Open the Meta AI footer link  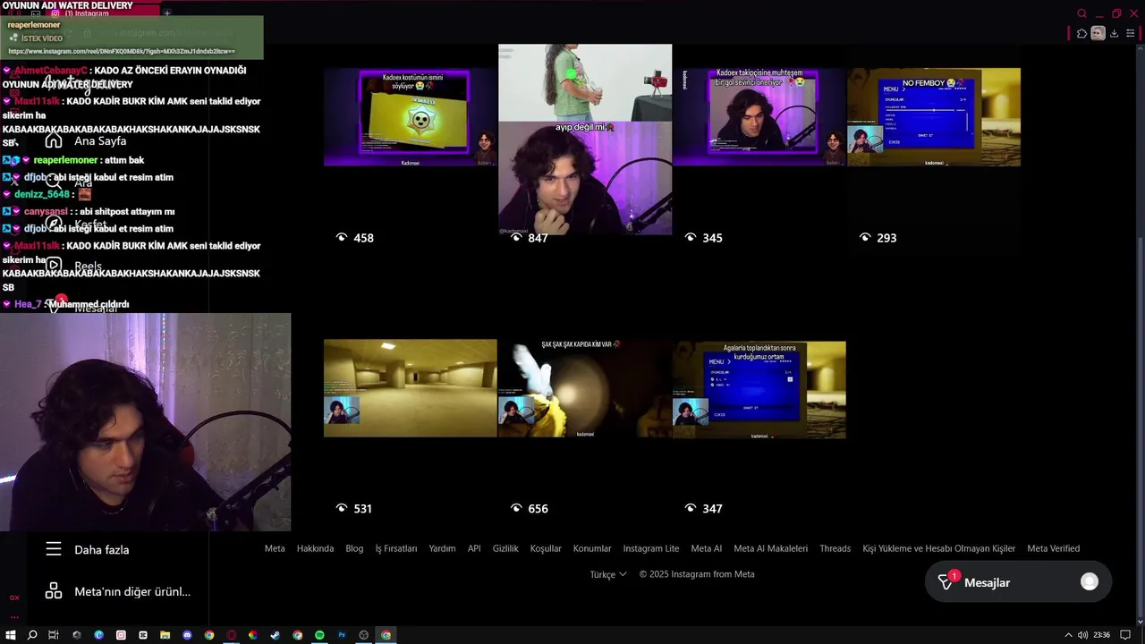click(707, 548)
